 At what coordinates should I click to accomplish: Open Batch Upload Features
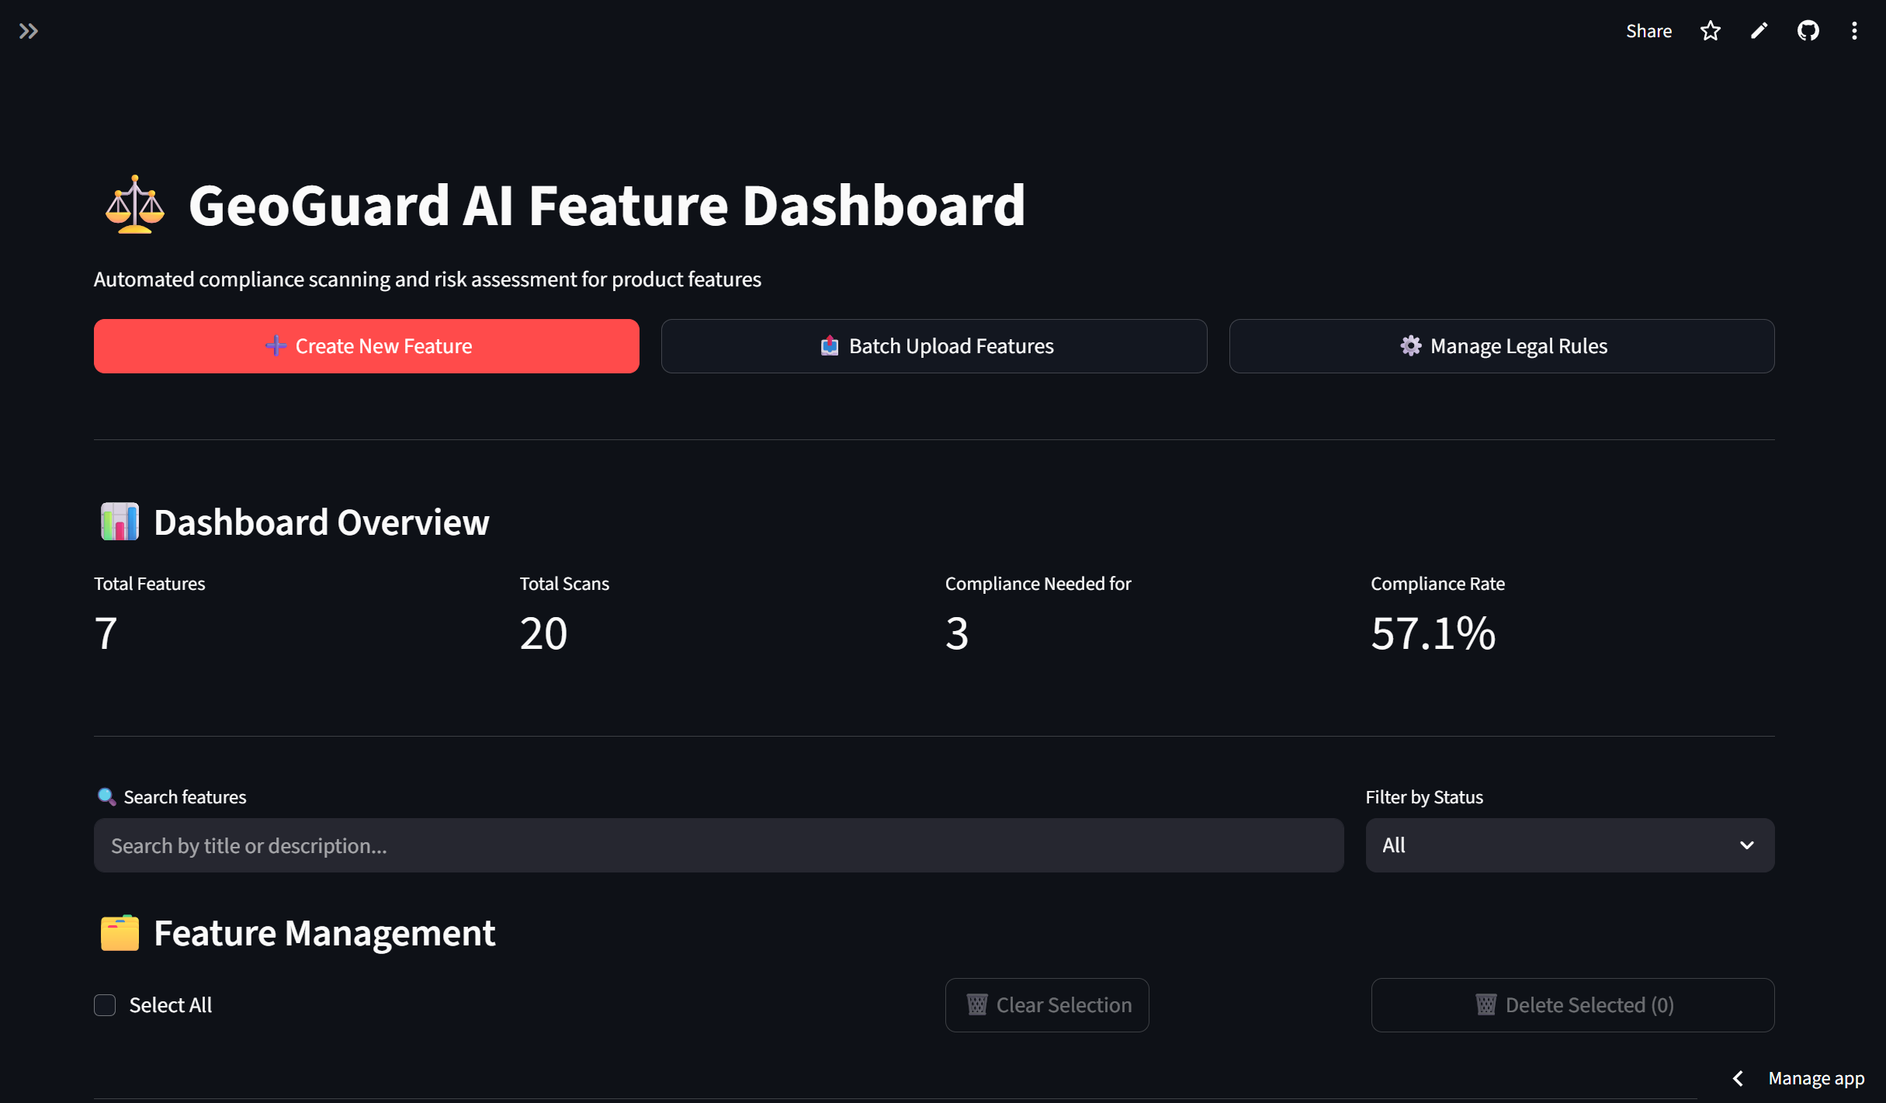point(934,346)
